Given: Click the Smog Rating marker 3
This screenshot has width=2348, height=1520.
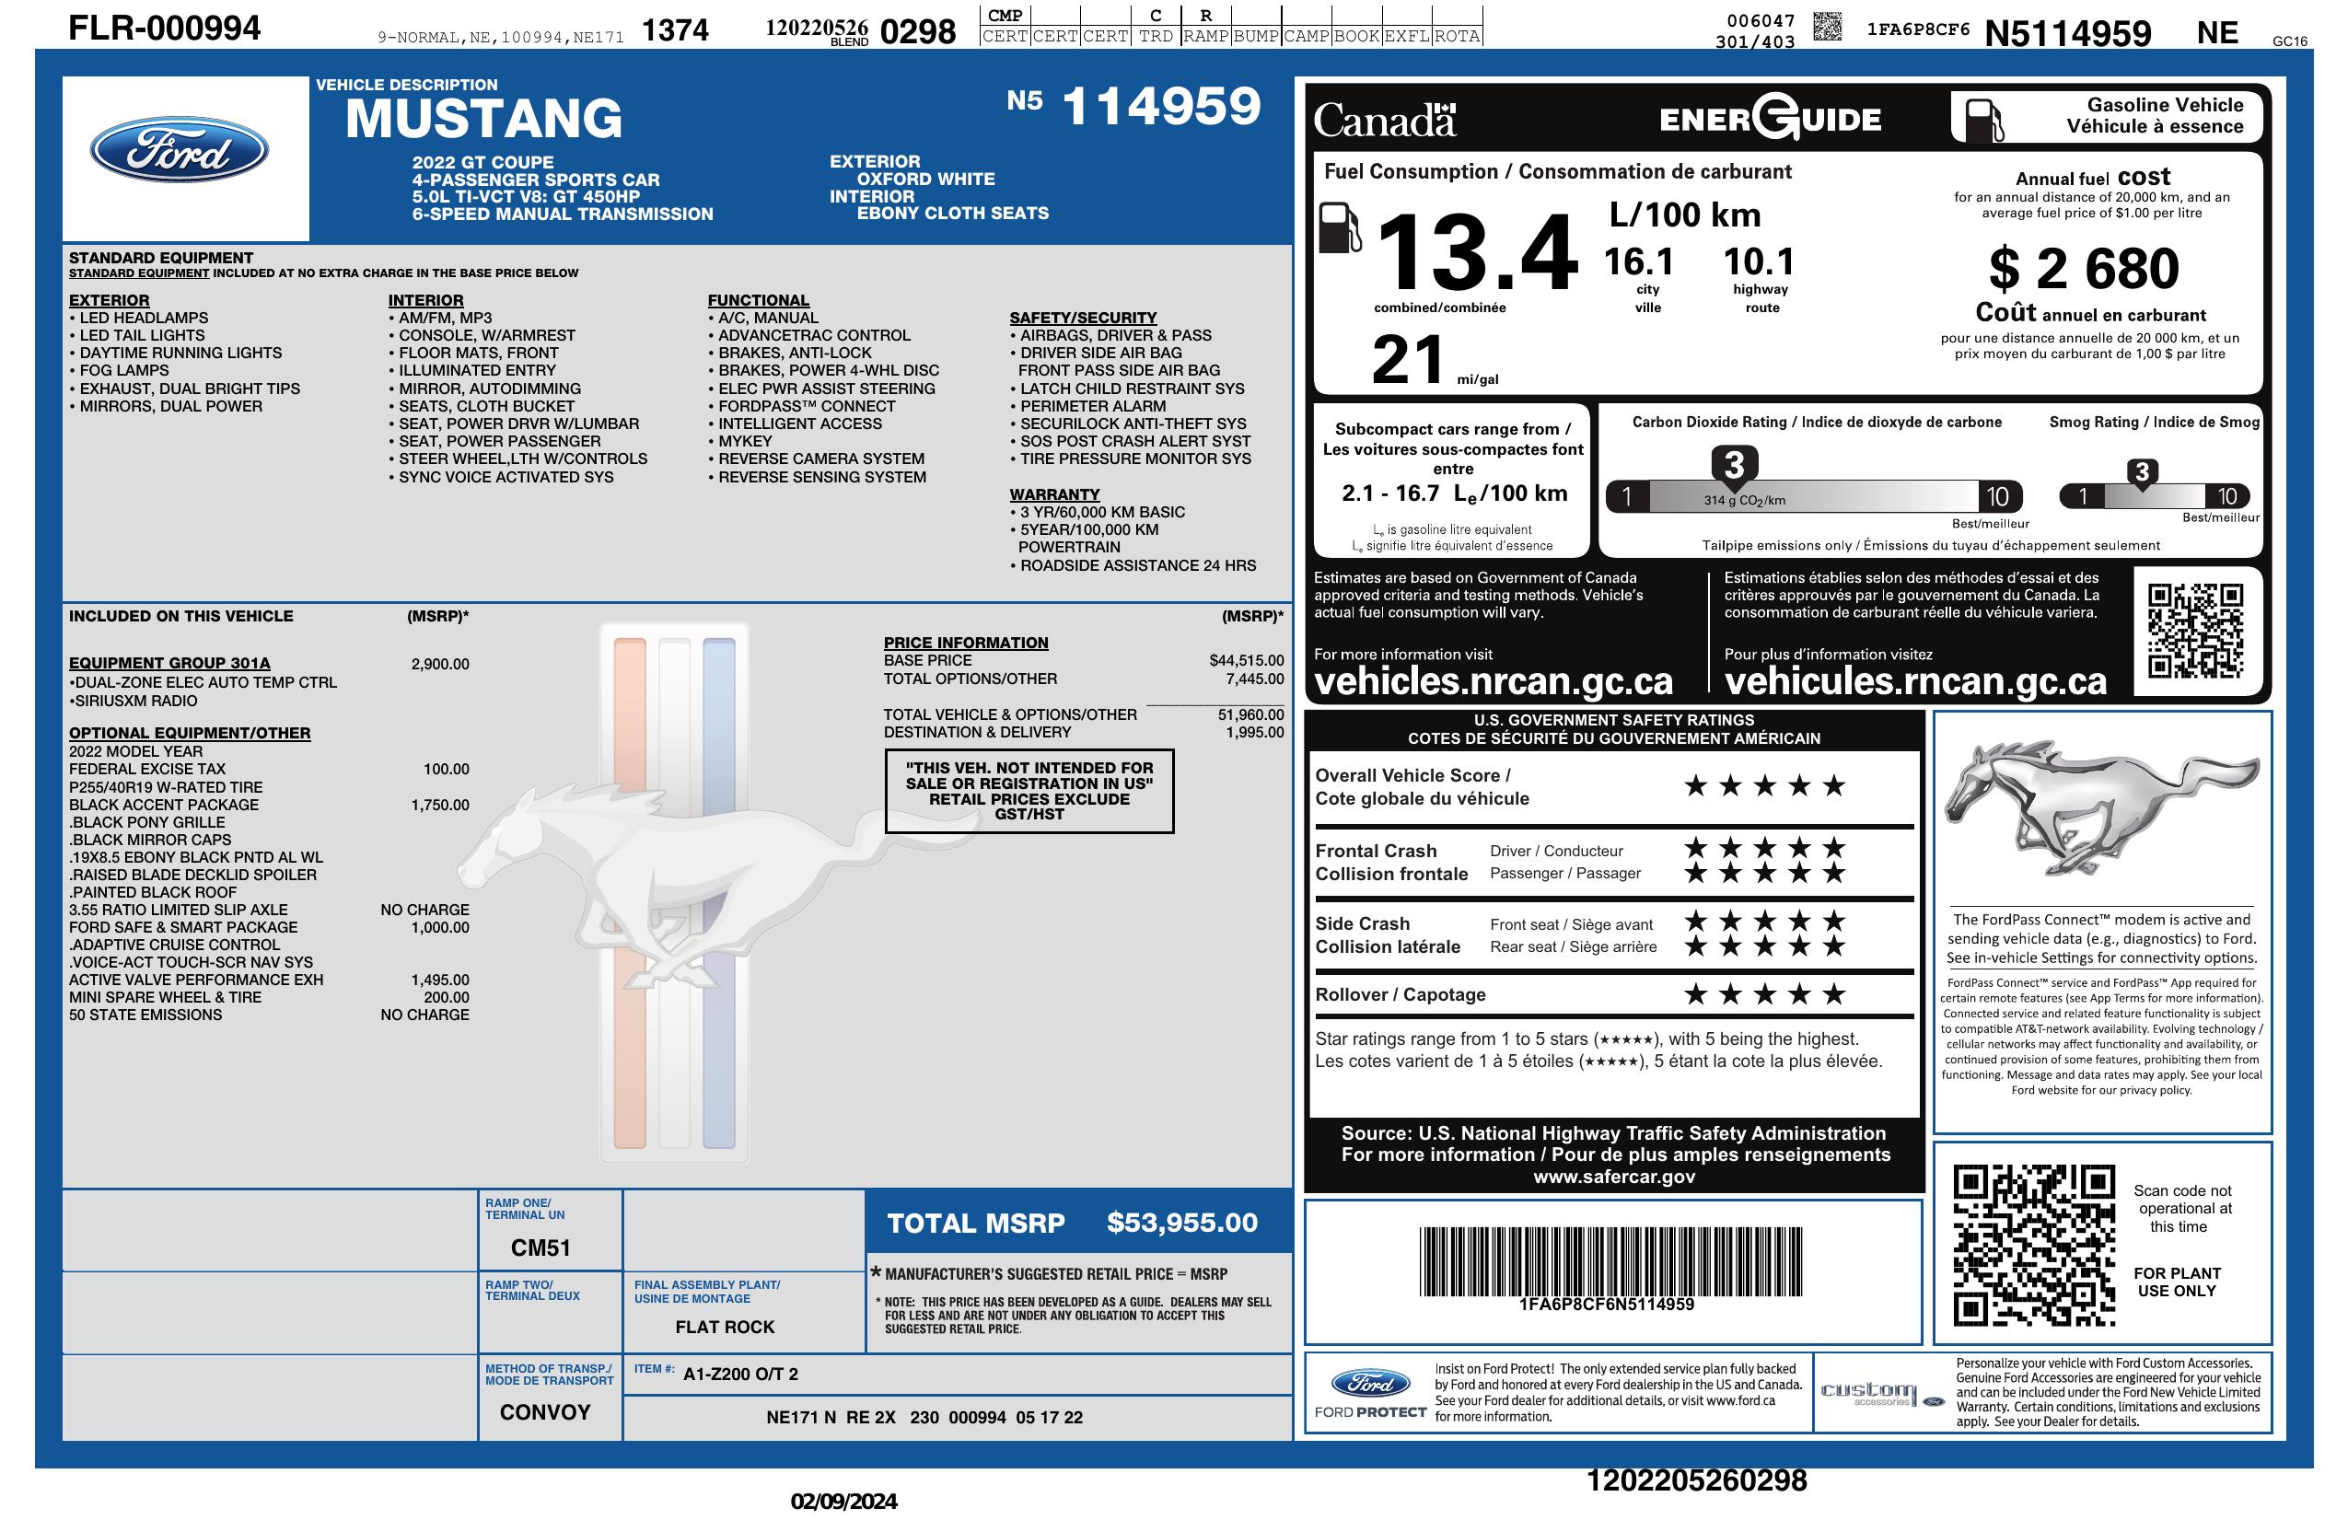Looking at the screenshot, I should [x=2141, y=472].
